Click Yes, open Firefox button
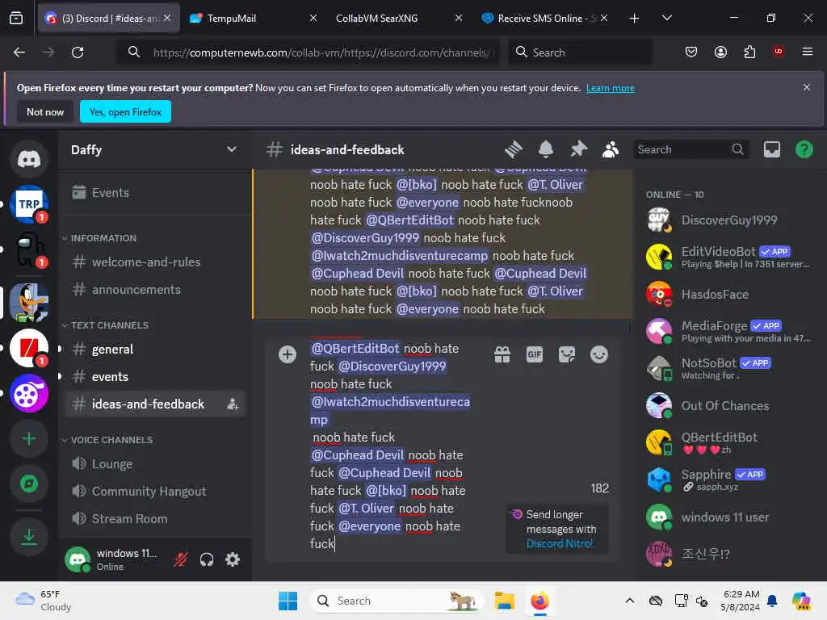 [x=125, y=111]
